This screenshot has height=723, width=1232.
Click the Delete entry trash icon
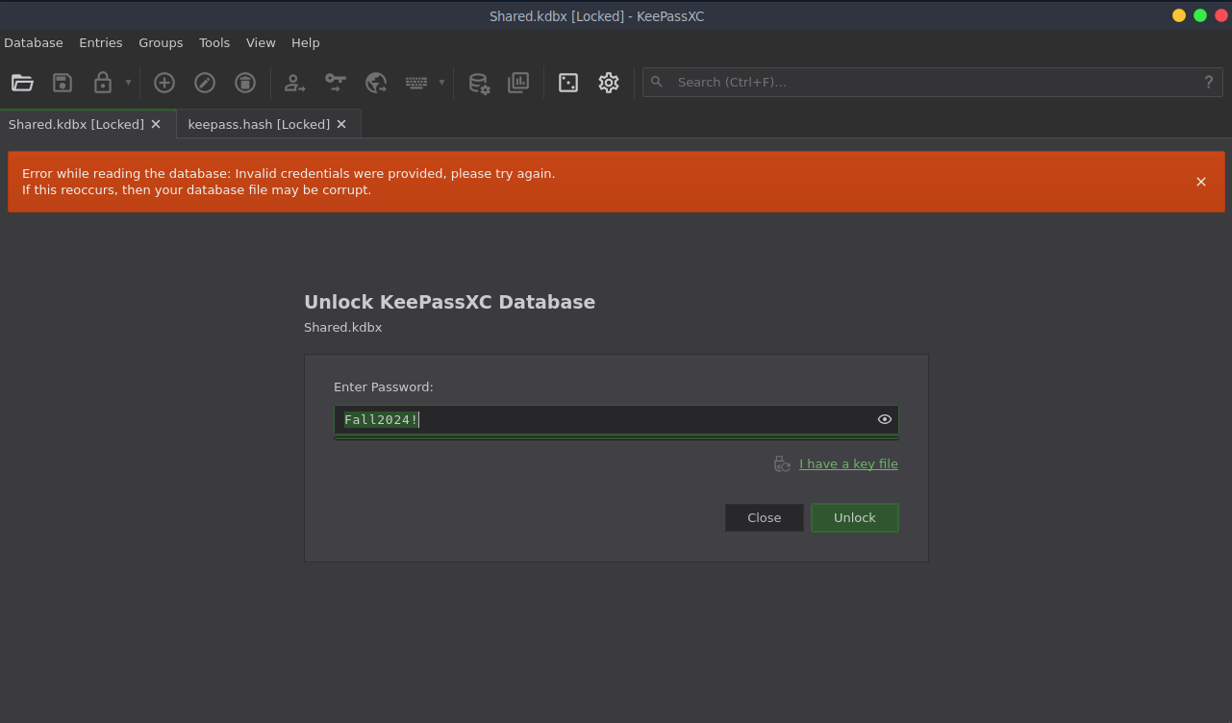(x=245, y=83)
